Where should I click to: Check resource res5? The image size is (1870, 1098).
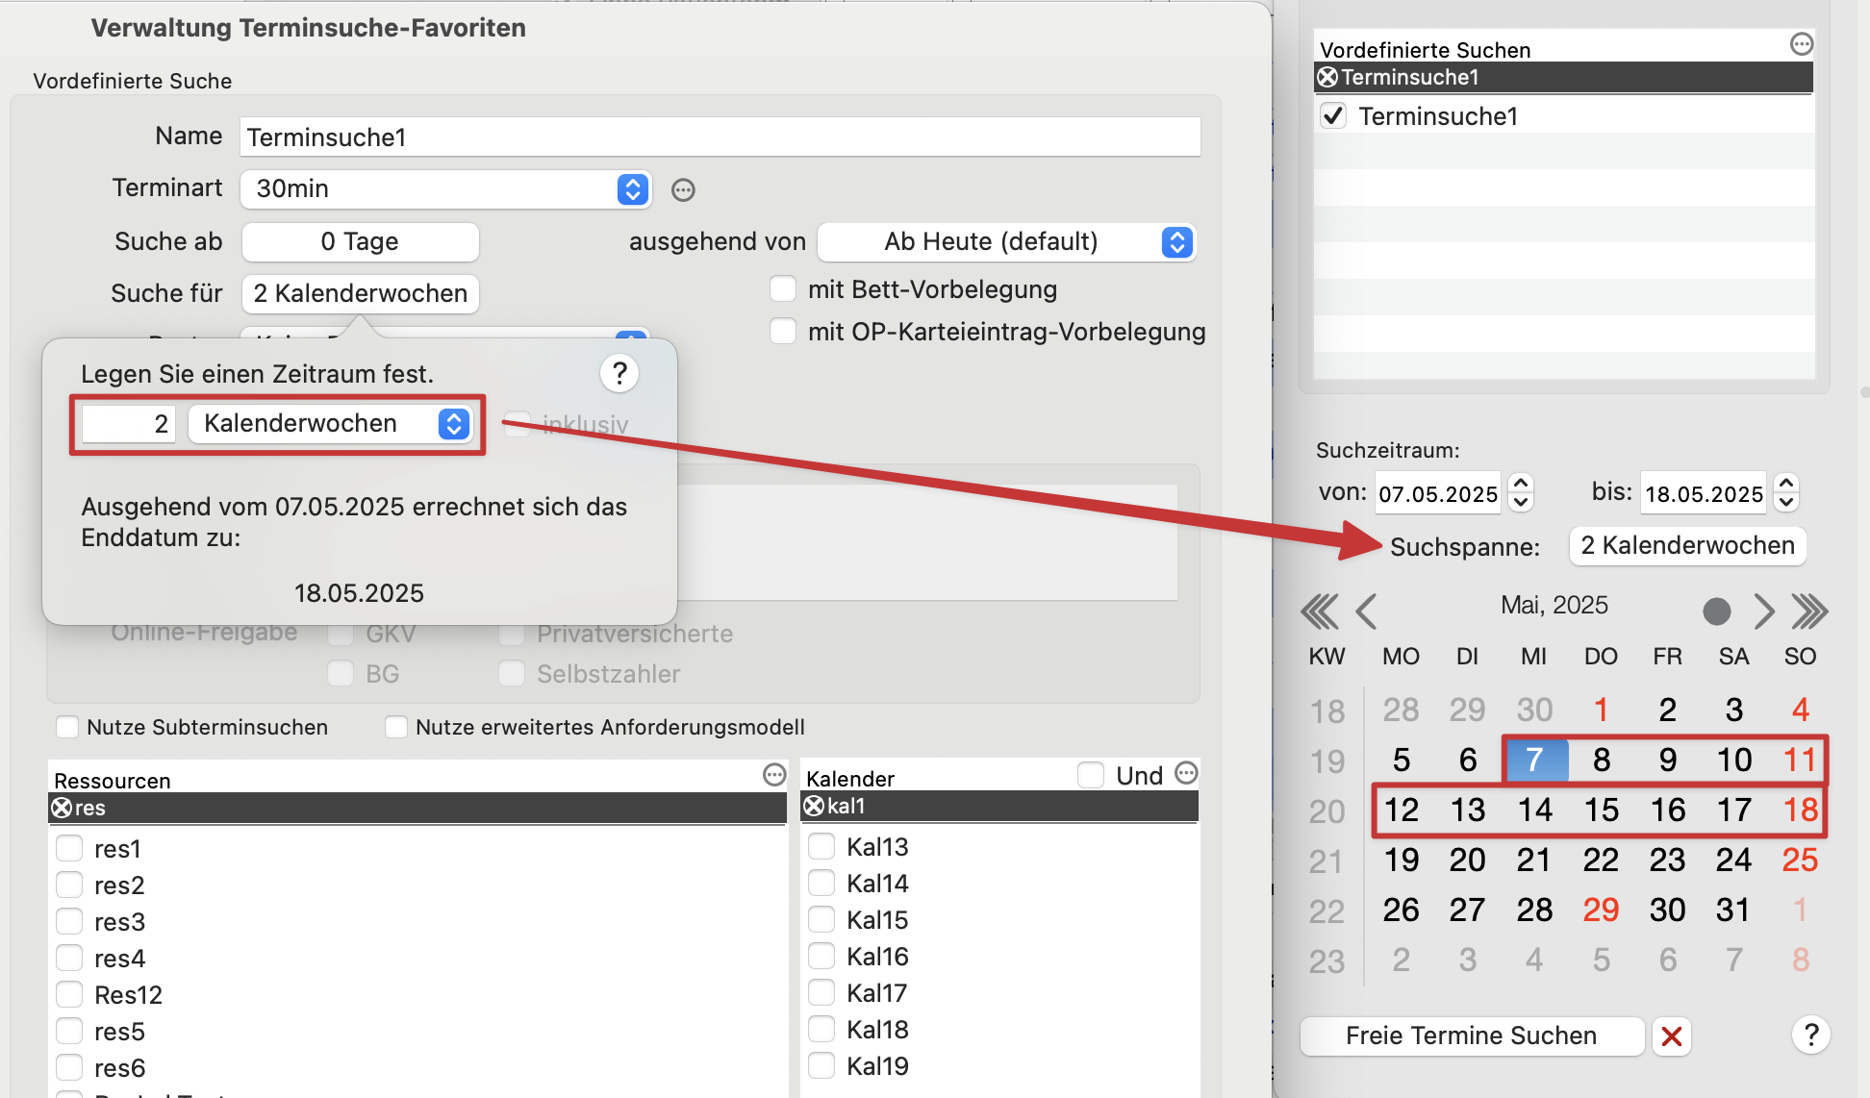tap(69, 1031)
